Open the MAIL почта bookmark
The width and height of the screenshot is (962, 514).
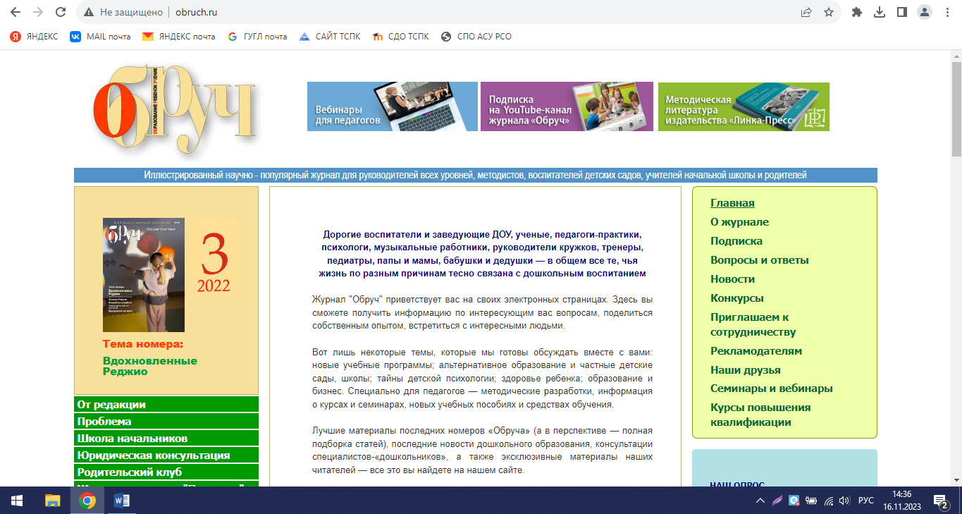(100, 37)
